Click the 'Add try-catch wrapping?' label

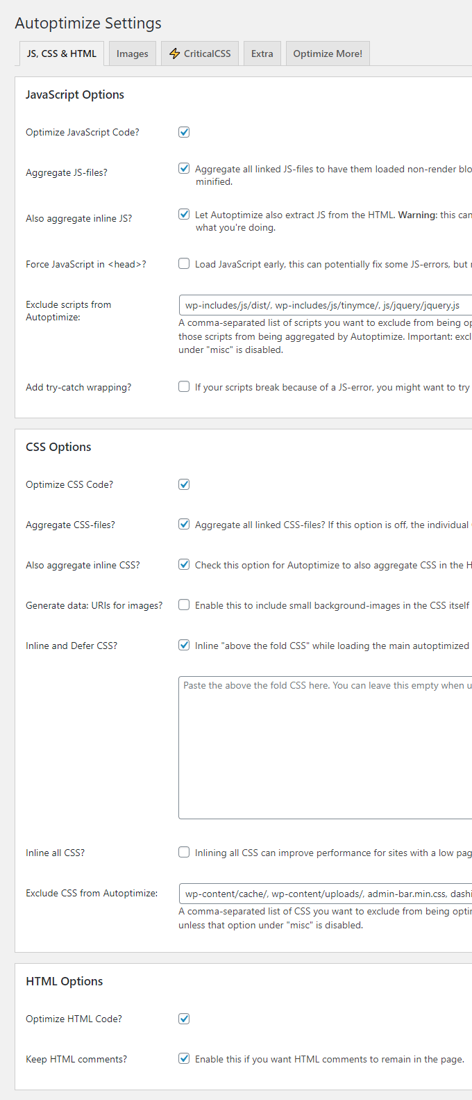(78, 387)
